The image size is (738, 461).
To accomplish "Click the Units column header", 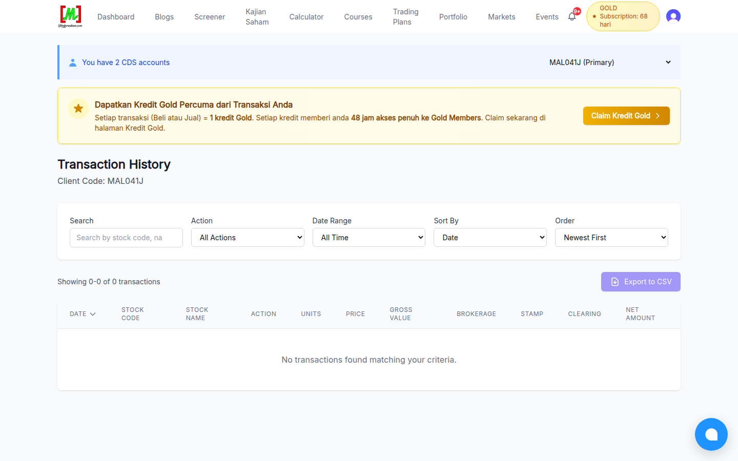I will (311, 314).
